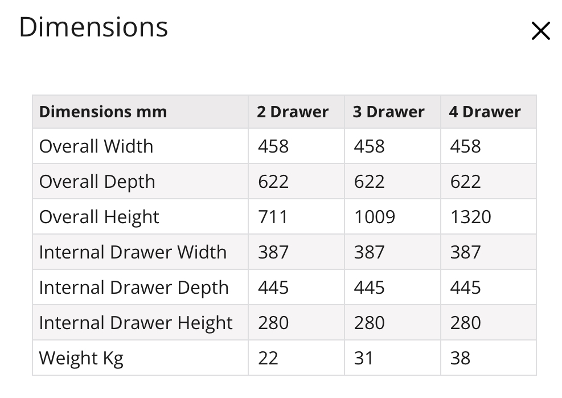Click the 'Internal Drawer Depth' row label
This screenshot has width=562, height=398.
click(134, 288)
